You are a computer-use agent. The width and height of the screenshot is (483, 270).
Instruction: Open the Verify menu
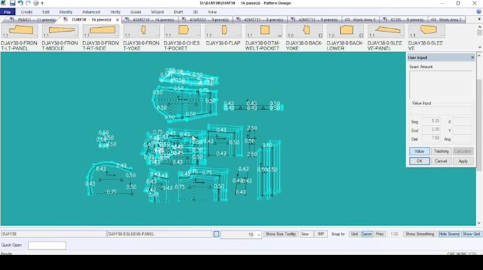[x=115, y=12]
